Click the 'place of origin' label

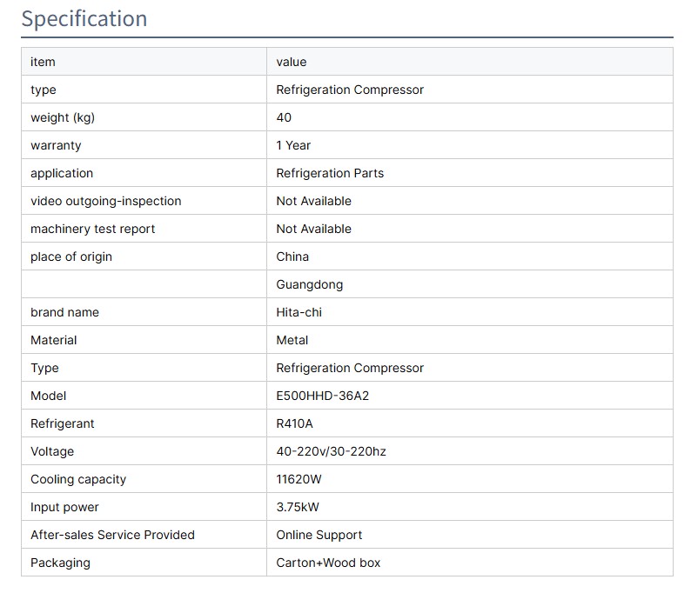(x=71, y=257)
